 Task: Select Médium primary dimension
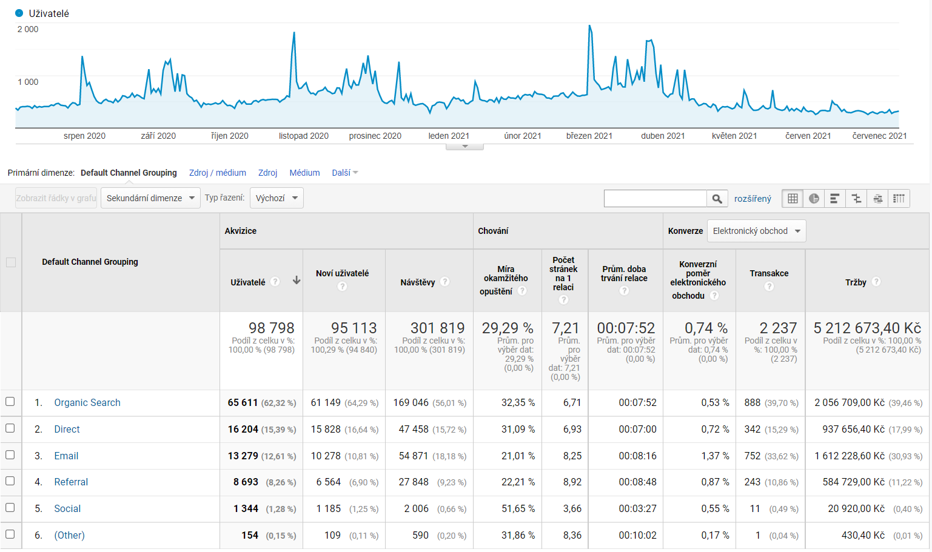click(x=304, y=173)
